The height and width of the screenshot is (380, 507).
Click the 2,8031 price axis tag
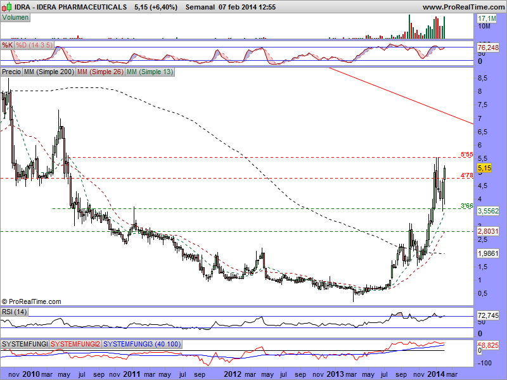pos(488,231)
